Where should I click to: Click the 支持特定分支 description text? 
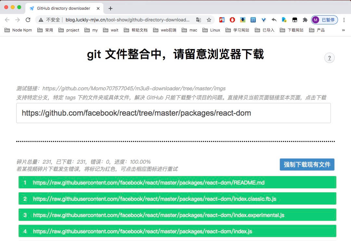click(x=171, y=97)
